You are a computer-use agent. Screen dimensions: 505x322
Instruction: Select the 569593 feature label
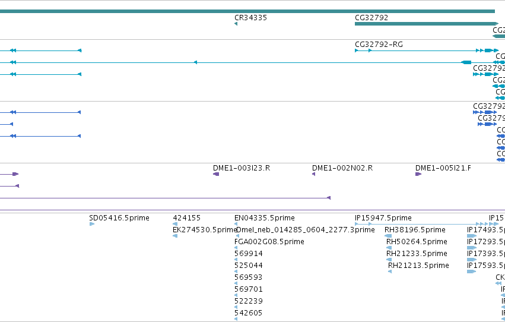(248, 277)
